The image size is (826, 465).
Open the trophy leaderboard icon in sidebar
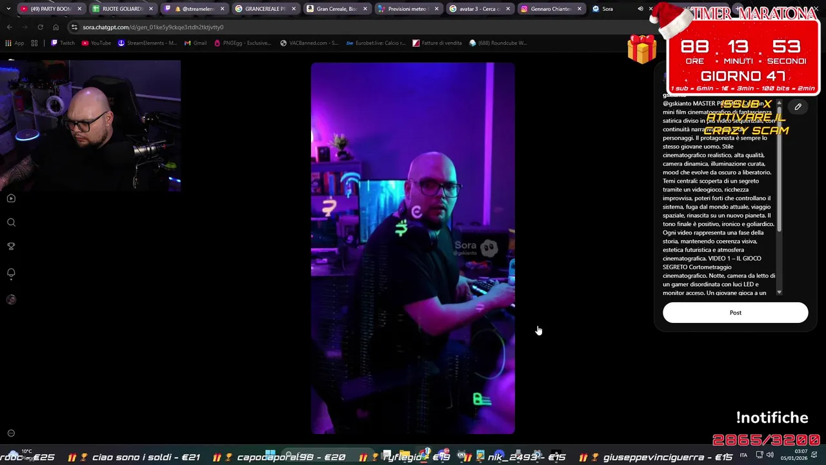(11, 246)
